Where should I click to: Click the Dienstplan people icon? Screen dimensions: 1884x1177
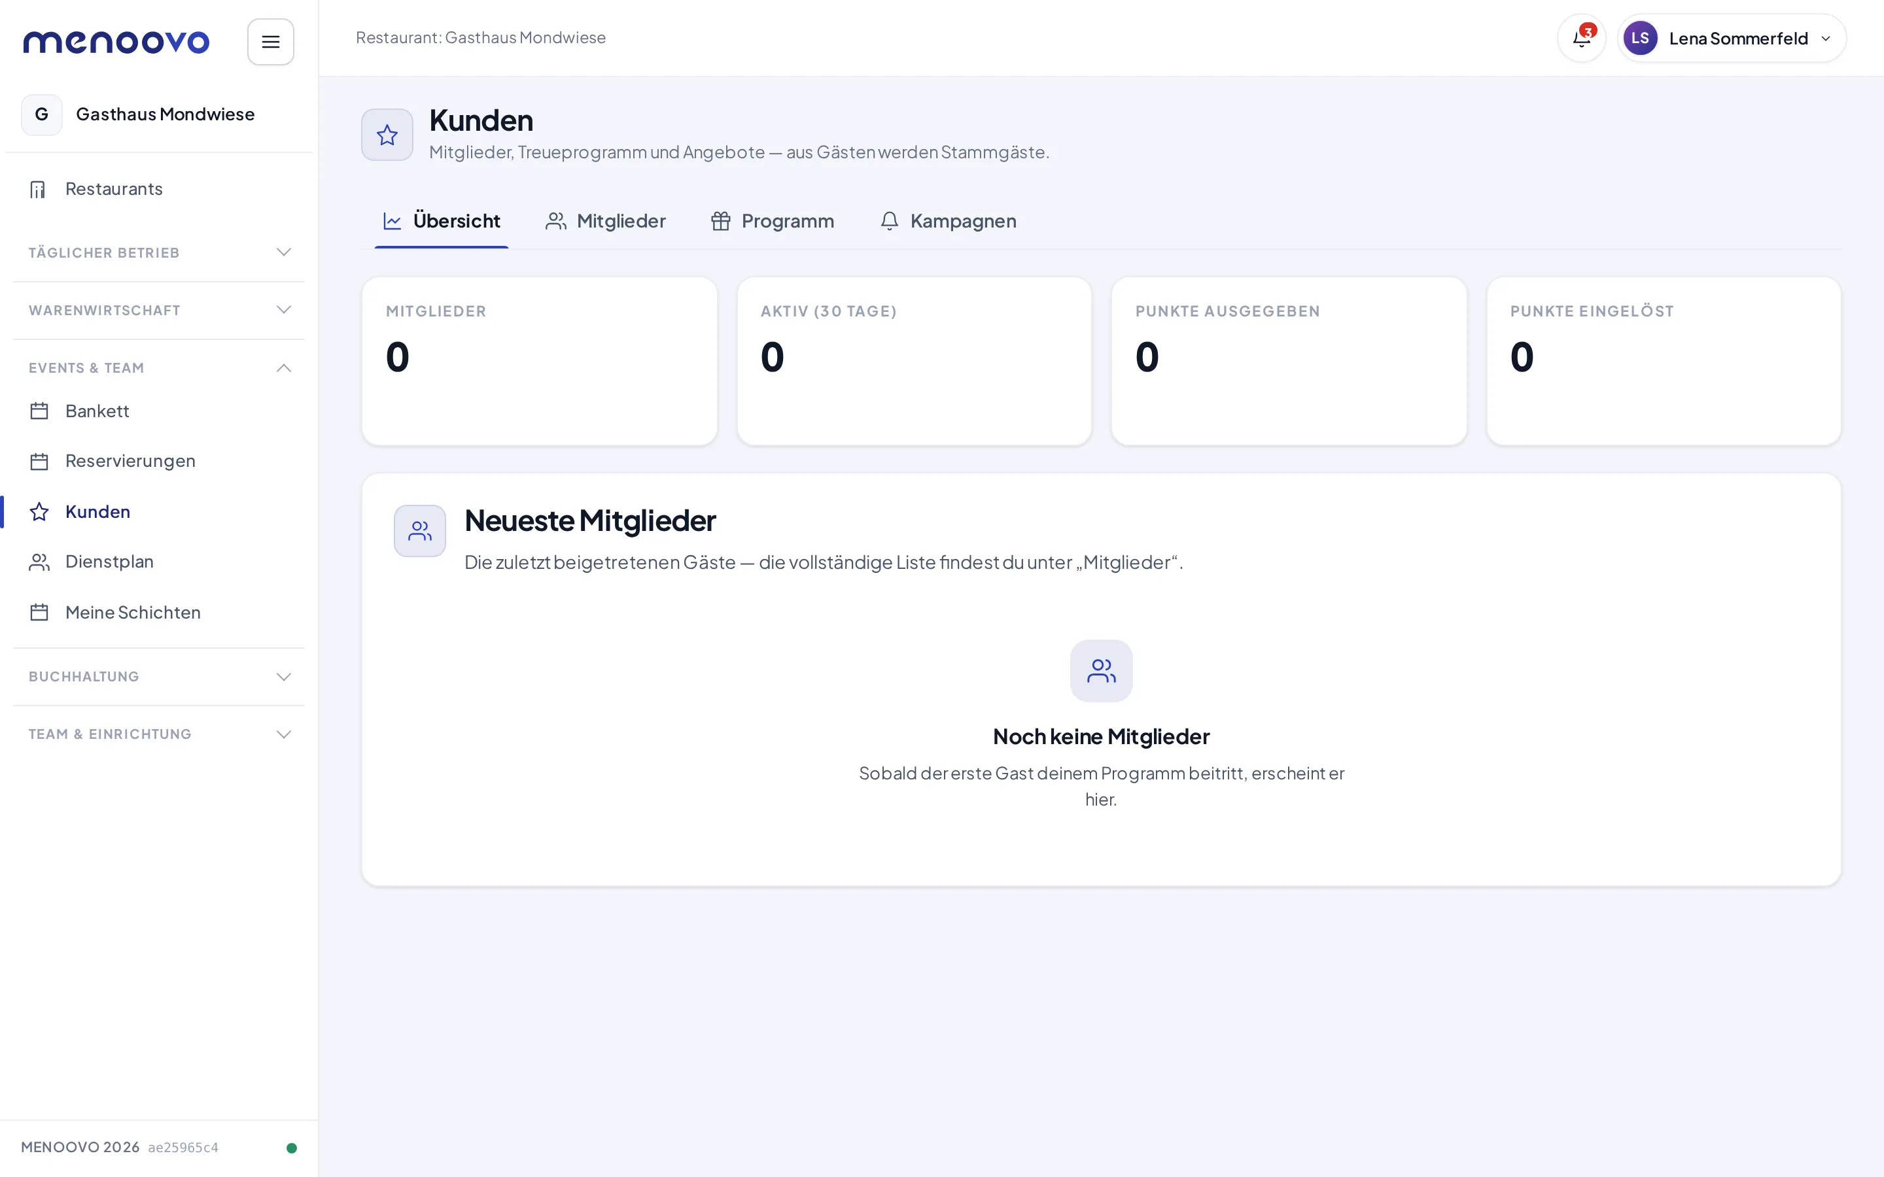click(x=39, y=562)
